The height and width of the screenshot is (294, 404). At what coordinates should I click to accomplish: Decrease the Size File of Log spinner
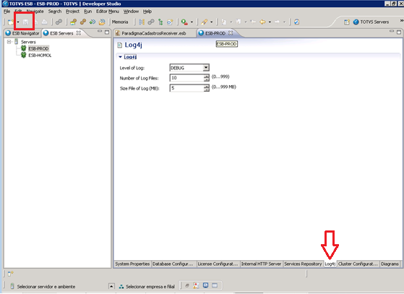207,90
